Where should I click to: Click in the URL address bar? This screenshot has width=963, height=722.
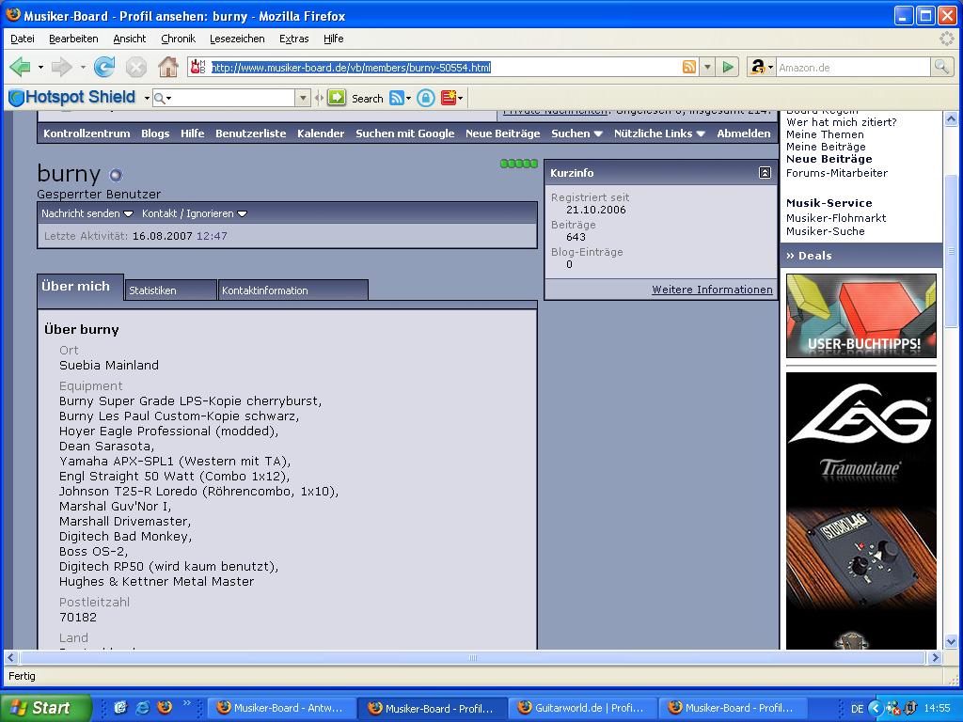(445, 67)
